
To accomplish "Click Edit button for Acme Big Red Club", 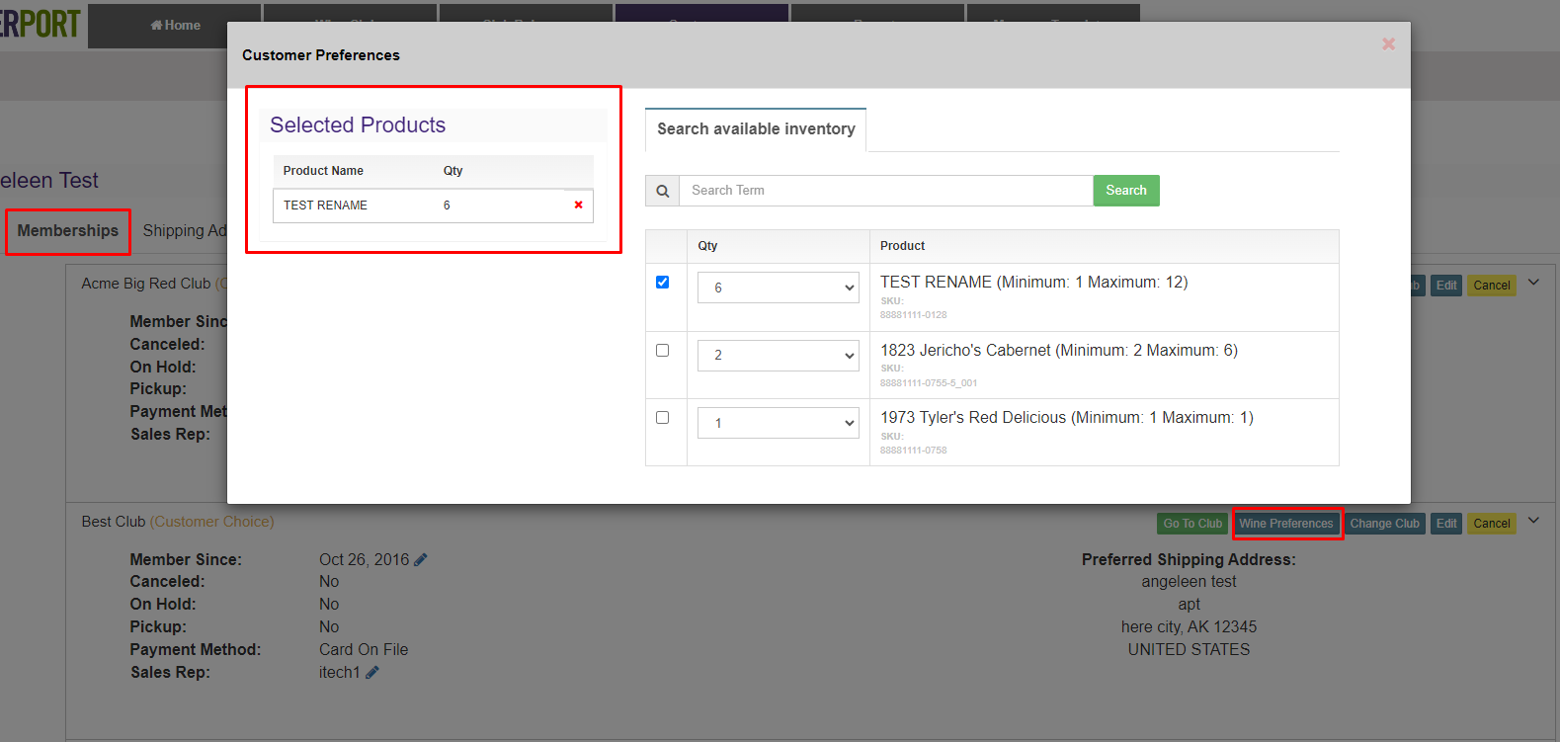I will [x=1446, y=286].
